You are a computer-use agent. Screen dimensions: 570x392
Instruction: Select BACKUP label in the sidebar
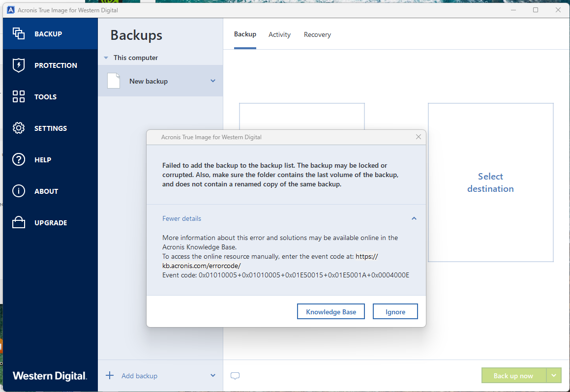(48, 34)
